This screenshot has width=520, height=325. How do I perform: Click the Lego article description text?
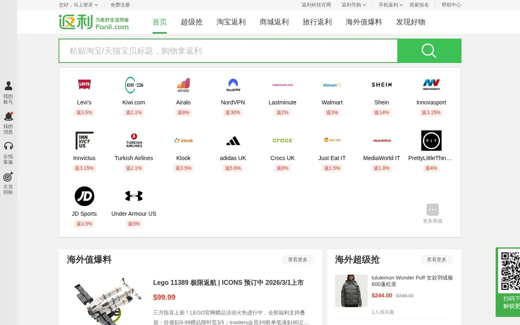tap(231, 317)
